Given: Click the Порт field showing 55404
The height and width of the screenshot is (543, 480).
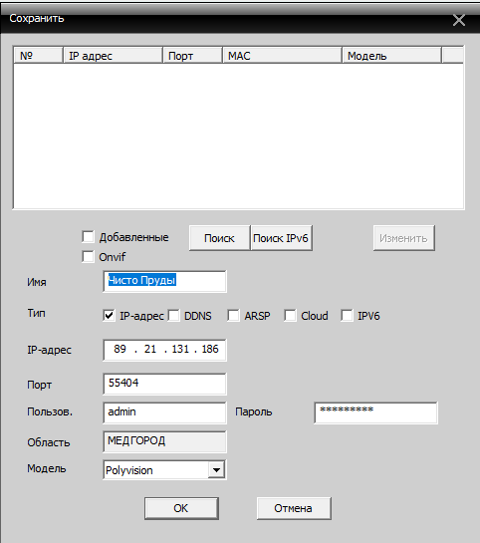Looking at the screenshot, I should (x=164, y=384).
